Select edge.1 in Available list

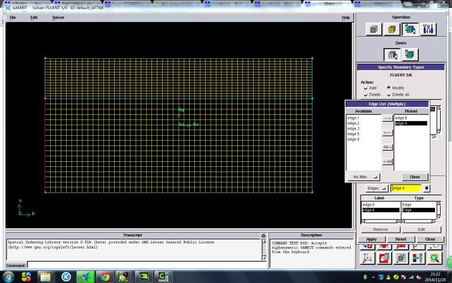(x=353, y=118)
